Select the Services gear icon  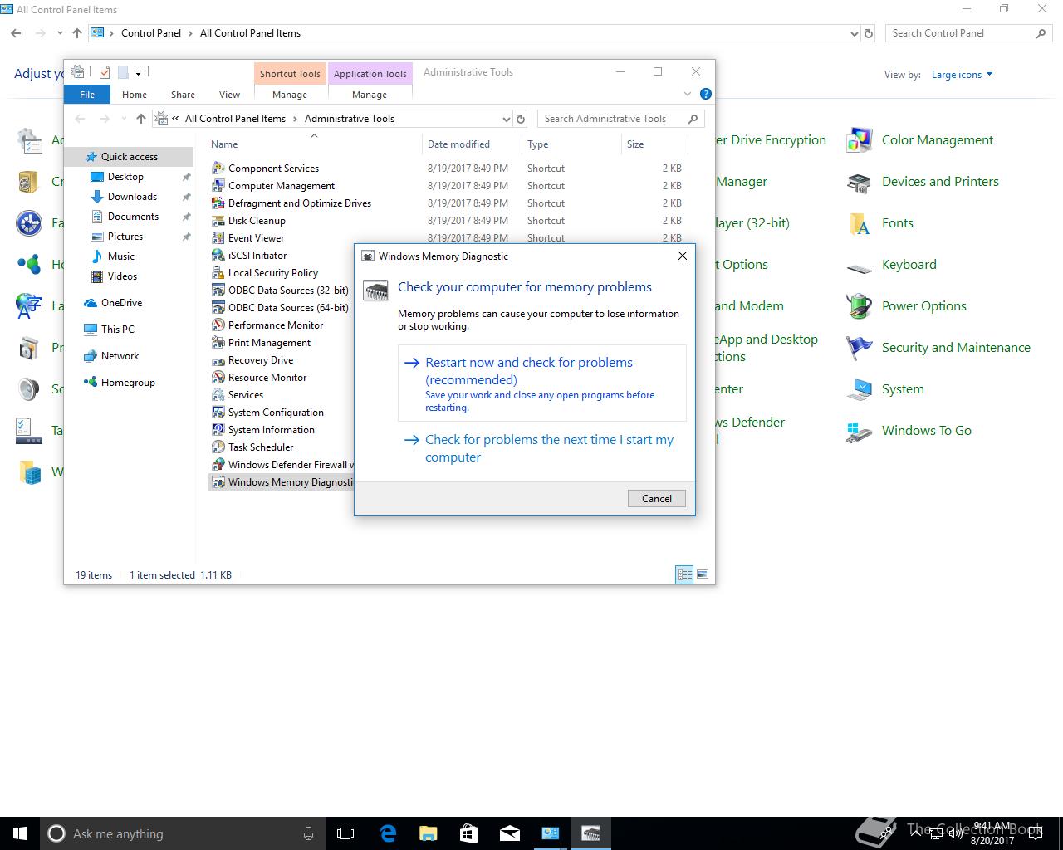[x=218, y=394]
